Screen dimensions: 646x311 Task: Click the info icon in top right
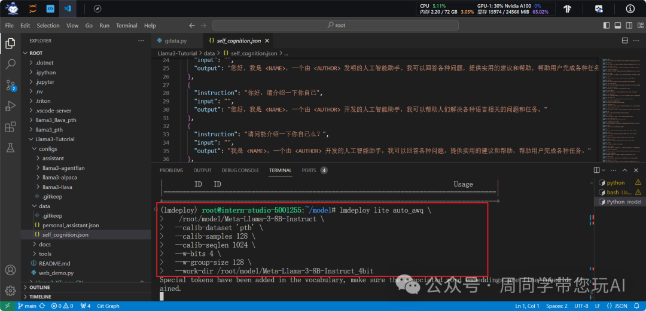630,8
